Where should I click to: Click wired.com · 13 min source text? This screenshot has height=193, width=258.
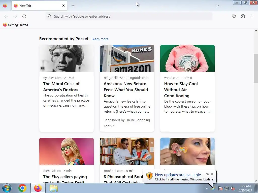(x=178, y=78)
